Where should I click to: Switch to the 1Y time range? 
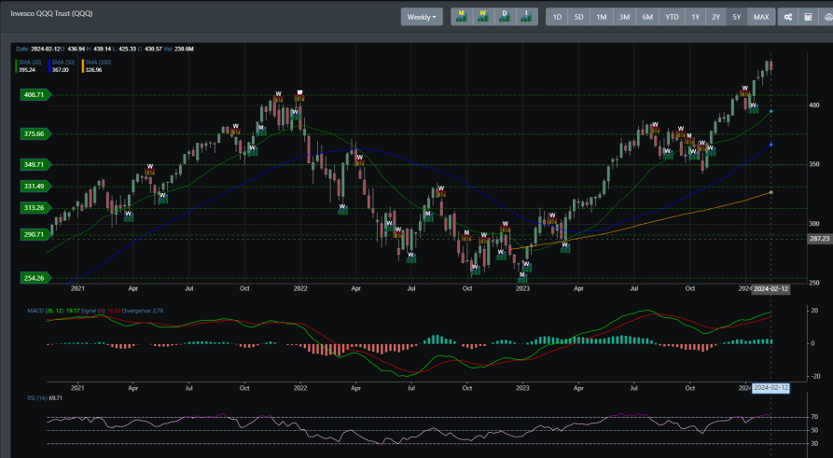pyautogui.click(x=695, y=17)
